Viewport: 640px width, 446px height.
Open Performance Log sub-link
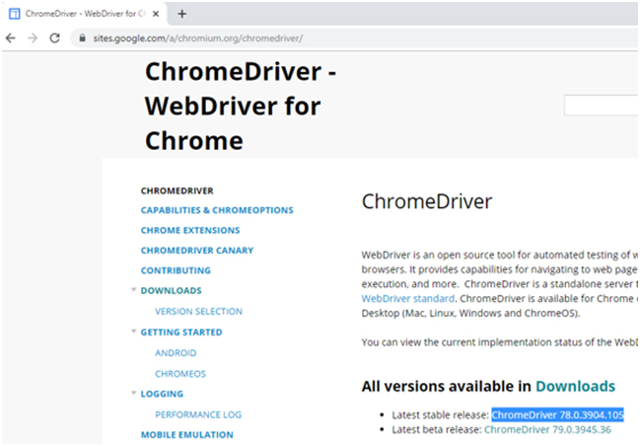(x=198, y=414)
